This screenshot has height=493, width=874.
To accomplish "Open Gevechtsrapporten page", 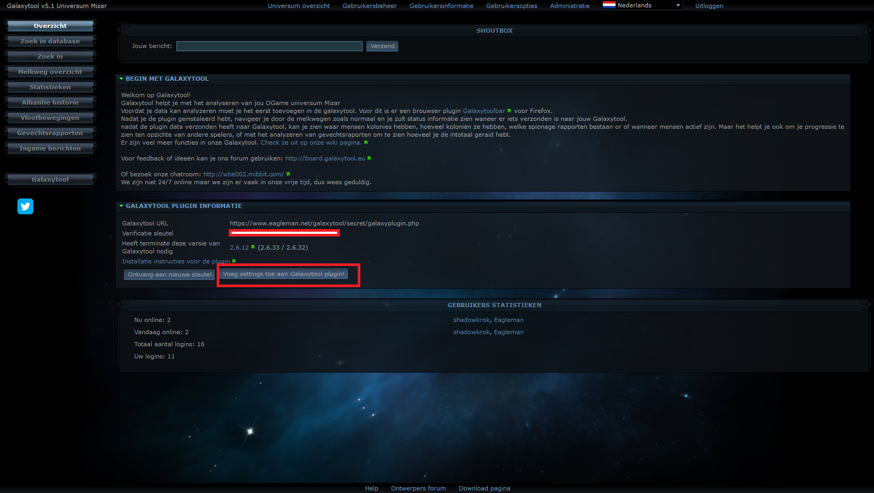I will 50,133.
